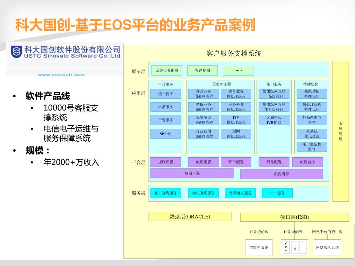Click the 集团纵向互联平台级接口 box
This screenshot has height=266, width=355.
click(x=274, y=107)
